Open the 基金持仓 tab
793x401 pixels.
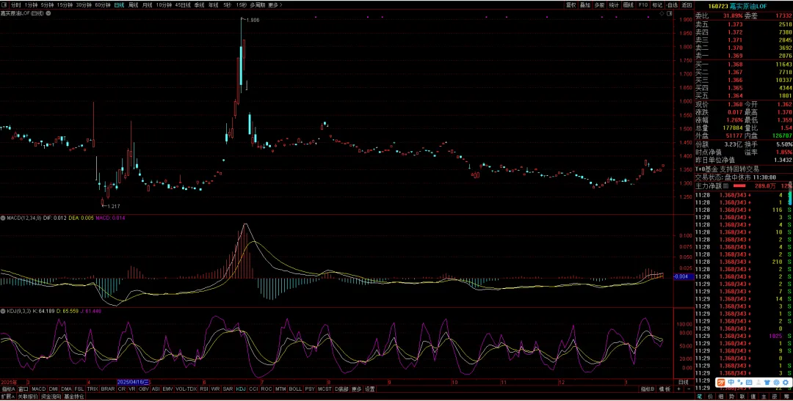[74, 397]
